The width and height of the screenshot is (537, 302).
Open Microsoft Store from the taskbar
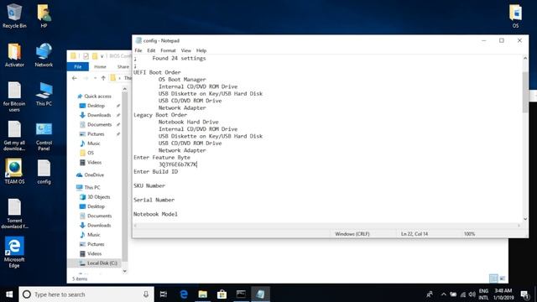click(x=222, y=294)
